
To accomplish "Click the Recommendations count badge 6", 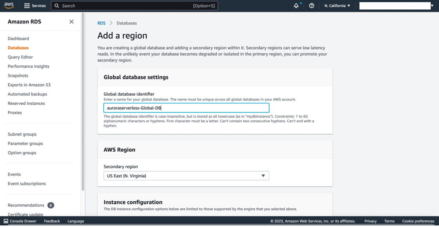I will pos(51,205).
